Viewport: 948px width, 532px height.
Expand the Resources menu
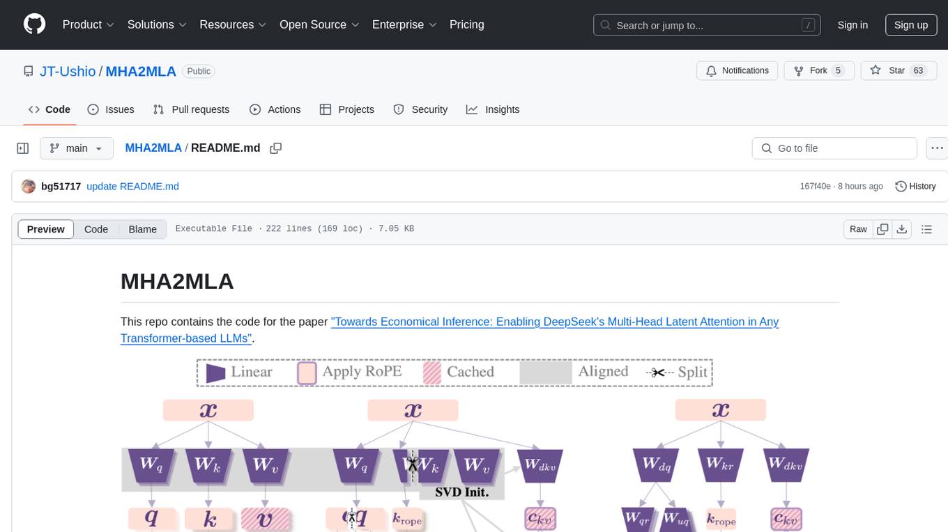click(233, 24)
